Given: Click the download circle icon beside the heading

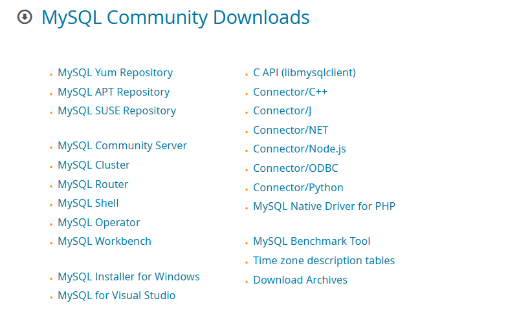Looking at the screenshot, I should (x=25, y=17).
